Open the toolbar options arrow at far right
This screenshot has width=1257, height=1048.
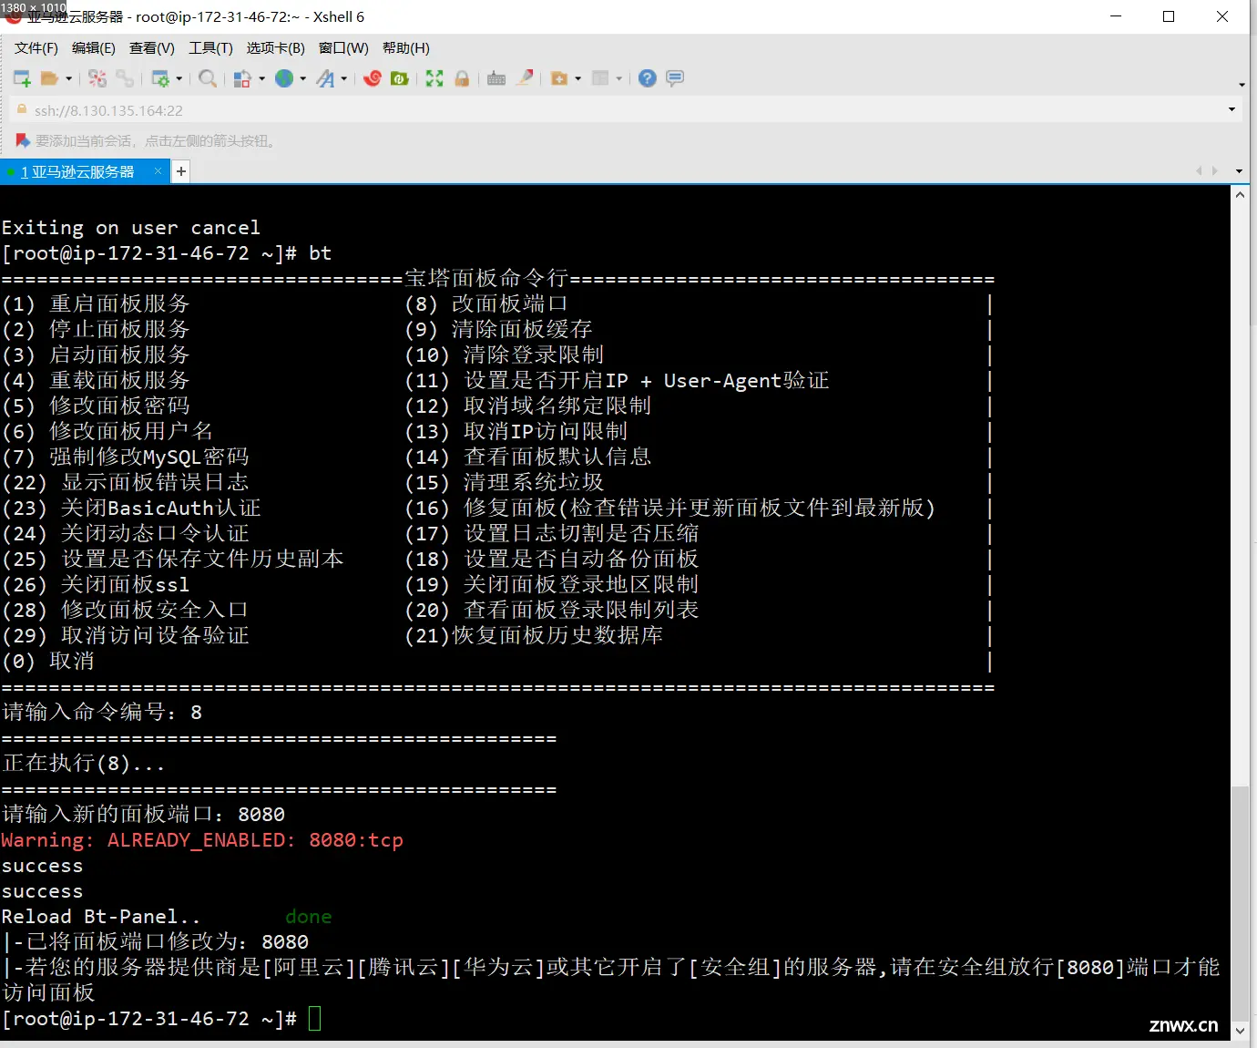click(1242, 85)
